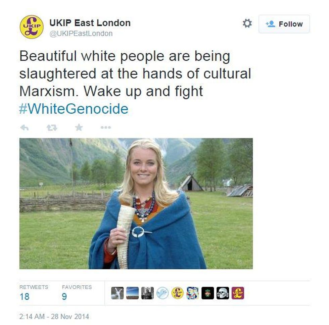Open the UKIP East London profile avatar
Viewport: 329px width, 325px height.
tap(32, 27)
